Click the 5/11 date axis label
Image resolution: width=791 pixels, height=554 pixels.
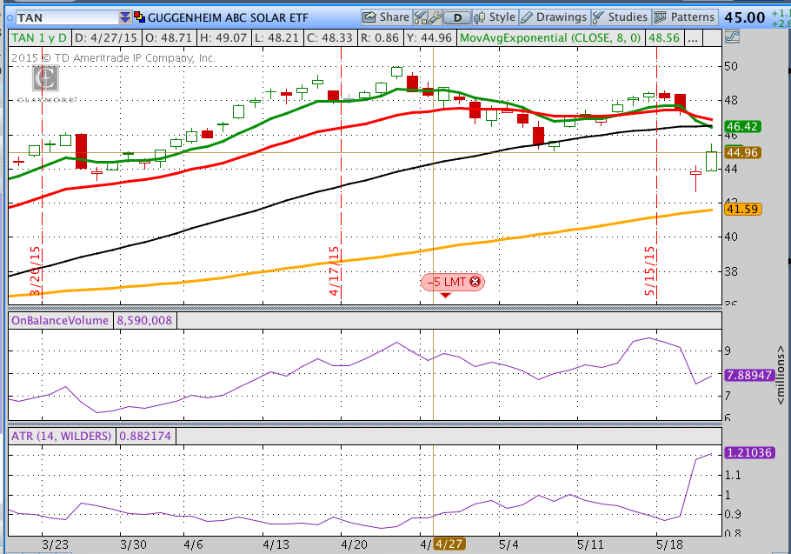coord(590,545)
